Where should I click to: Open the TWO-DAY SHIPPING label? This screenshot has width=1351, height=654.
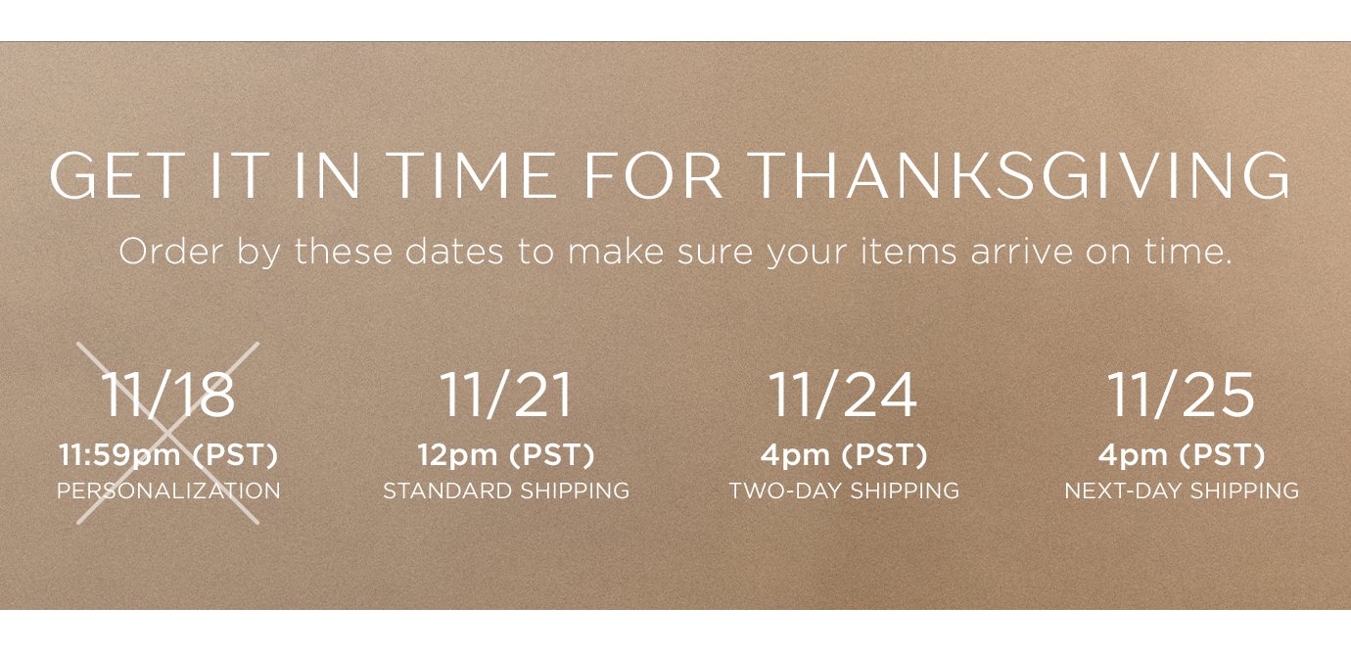(x=844, y=490)
